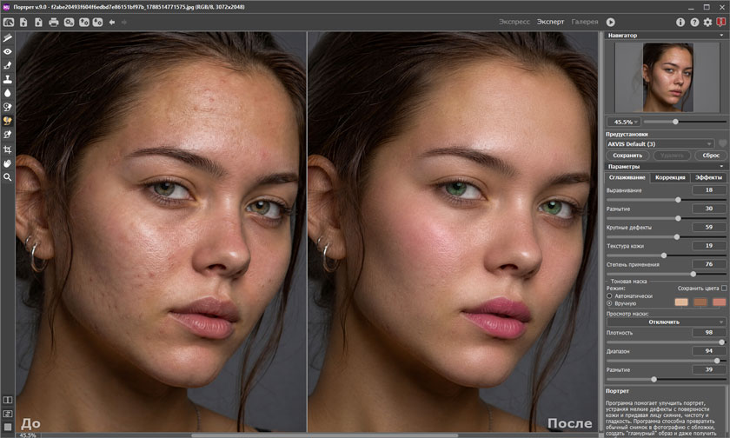Click the Удалить preset button

click(x=672, y=156)
